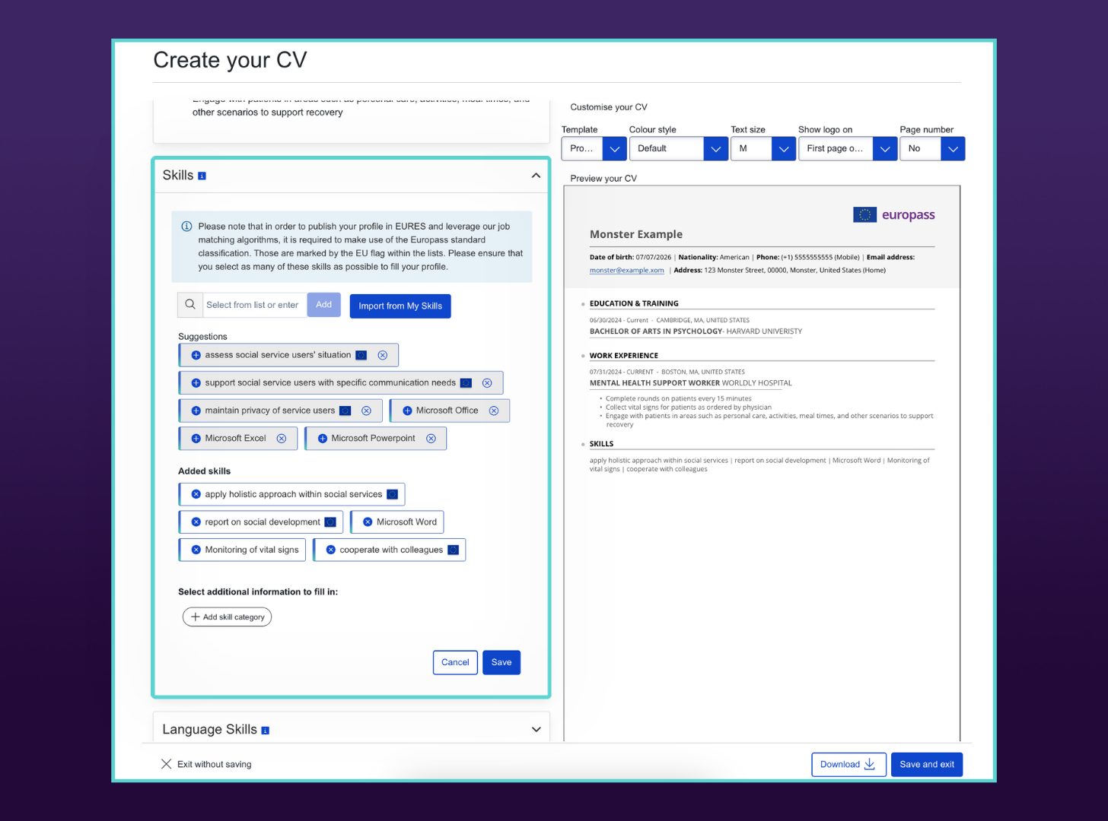Click 'Select additional information to fill in:' text
Viewport: 1108px width, 821px height.
pyautogui.click(x=258, y=592)
